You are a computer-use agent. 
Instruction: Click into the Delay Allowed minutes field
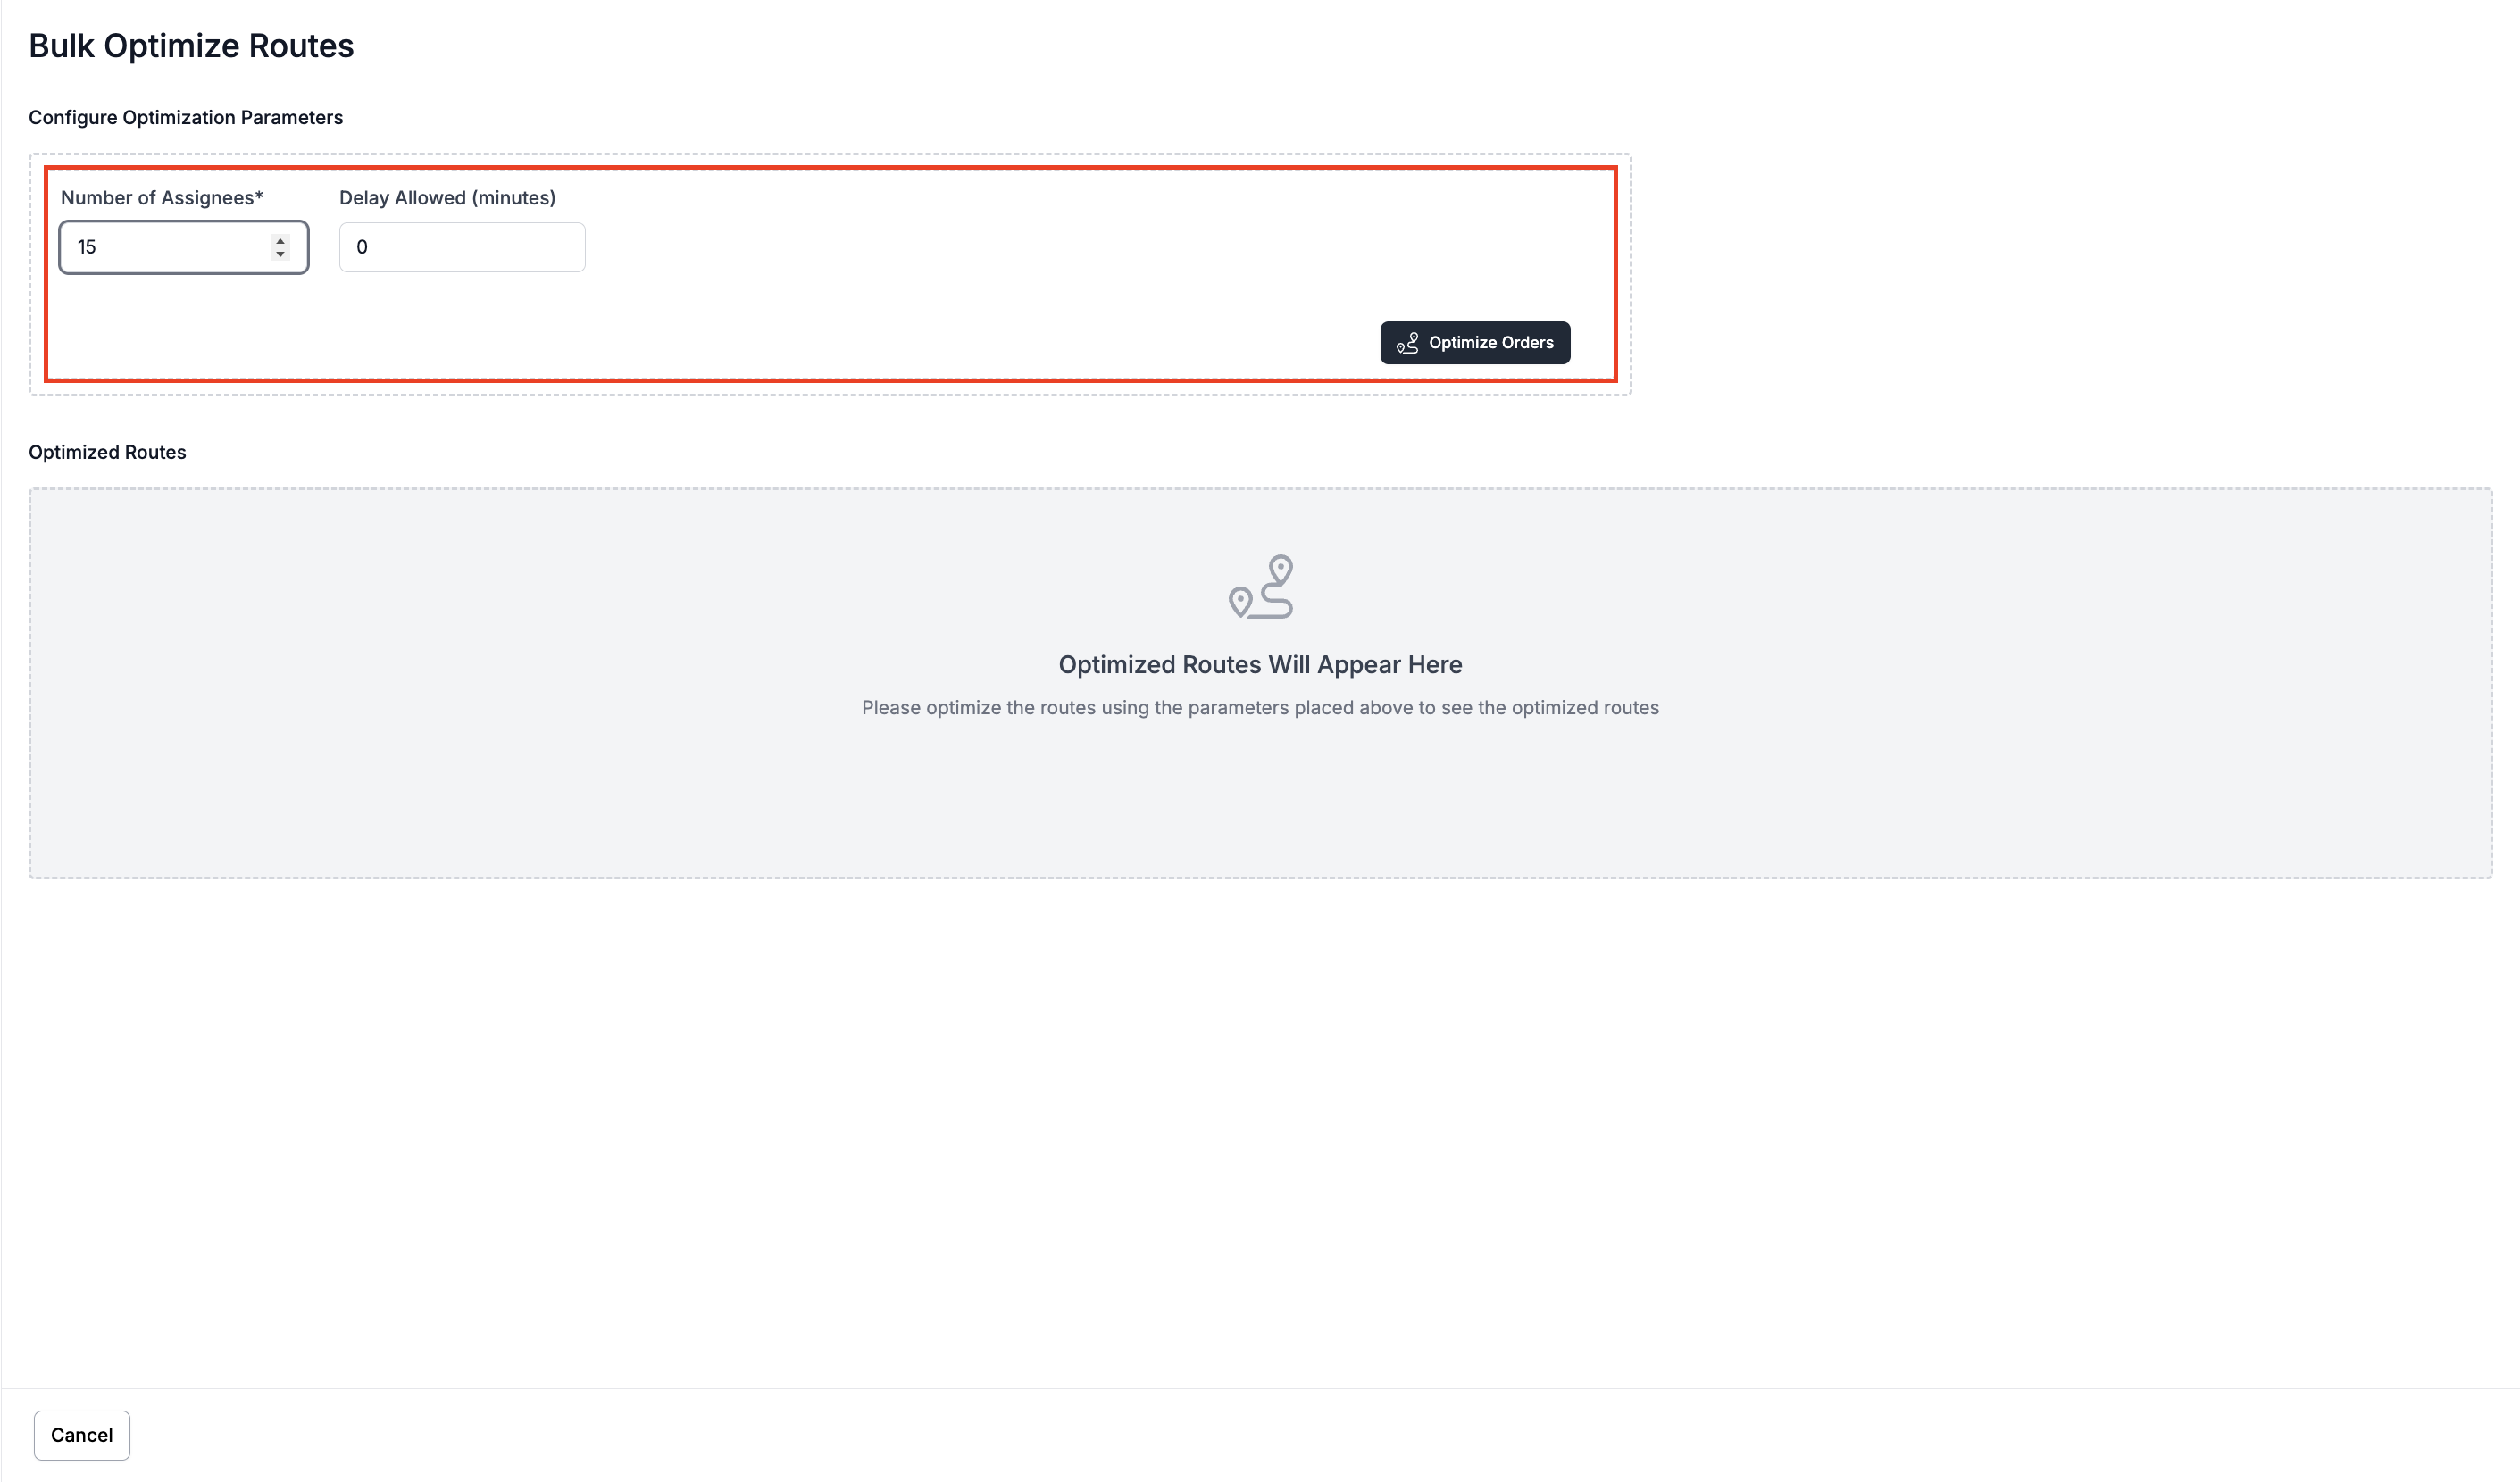(462, 247)
